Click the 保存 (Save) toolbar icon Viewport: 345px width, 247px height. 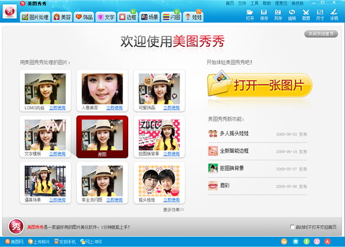264,14
